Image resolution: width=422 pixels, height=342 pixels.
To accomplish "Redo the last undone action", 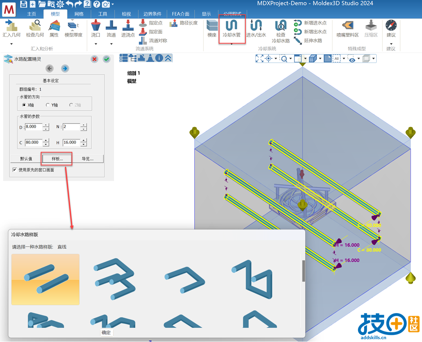I will click(78, 4).
